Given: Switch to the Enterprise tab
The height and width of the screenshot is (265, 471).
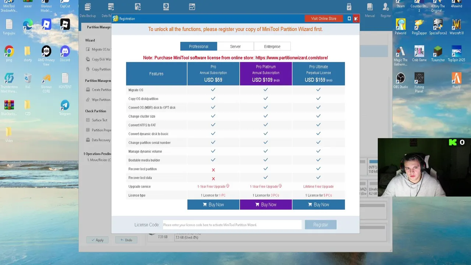Looking at the screenshot, I should [272, 46].
